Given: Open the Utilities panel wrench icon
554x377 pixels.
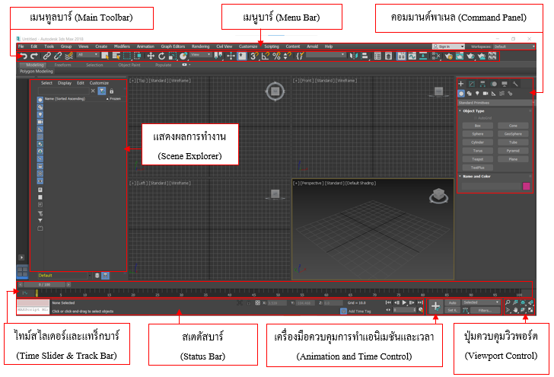Looking at the screenshot, I should tap(515, 84).
